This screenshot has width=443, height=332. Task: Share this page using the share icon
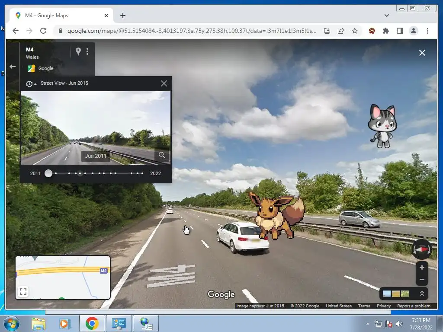341,31
